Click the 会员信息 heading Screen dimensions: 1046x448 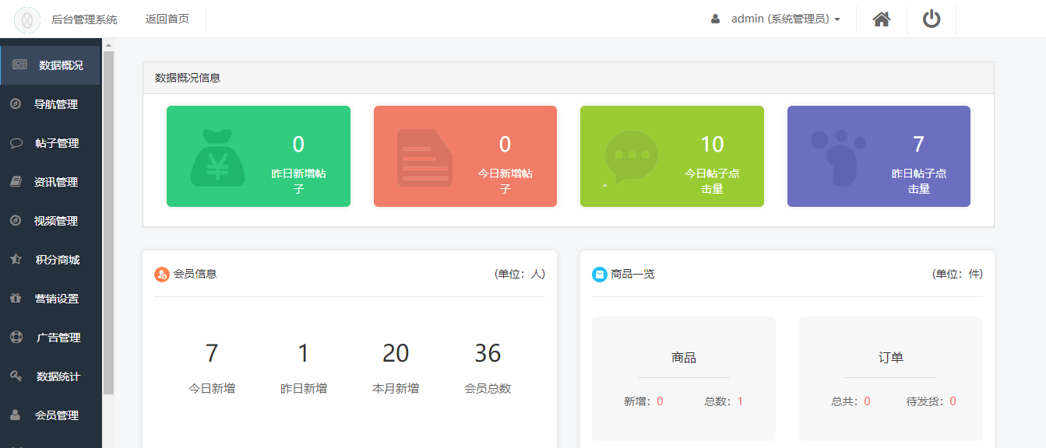pos(195,274)
